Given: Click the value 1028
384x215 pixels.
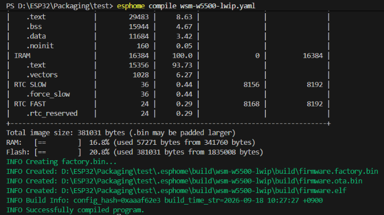Looking at the screenshot, I should (x=141, y=75).
